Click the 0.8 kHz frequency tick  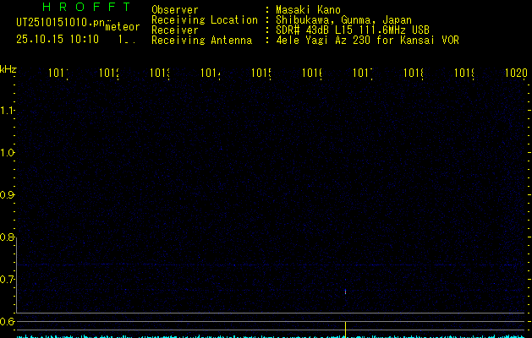pyautogui.click(x=8, y=237)
